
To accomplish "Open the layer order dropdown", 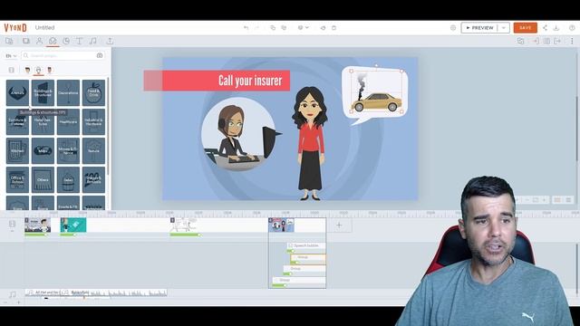I will tap(303, 28).
